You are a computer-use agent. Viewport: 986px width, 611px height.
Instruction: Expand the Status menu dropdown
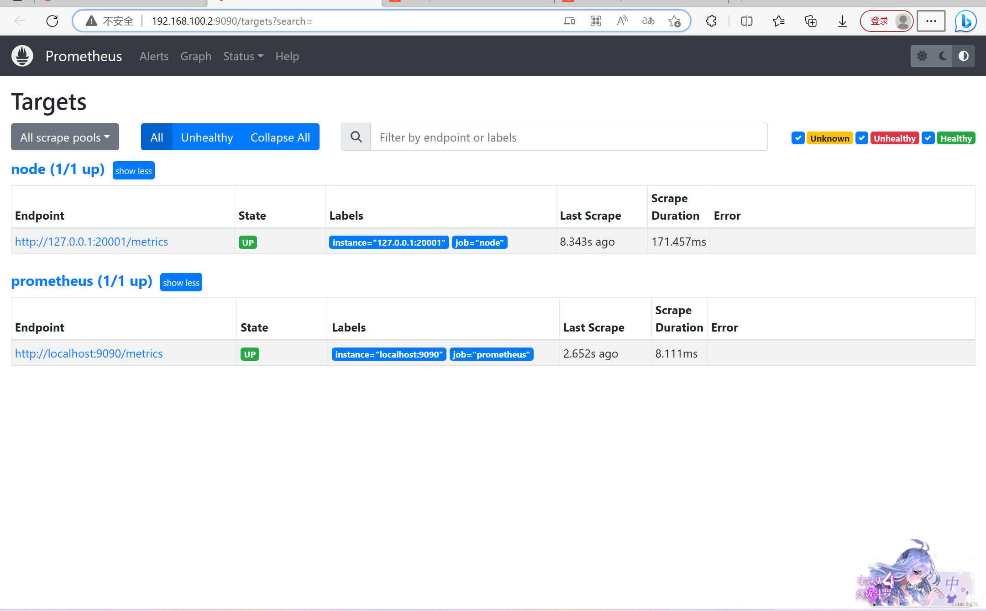click(x=243, y=56)
